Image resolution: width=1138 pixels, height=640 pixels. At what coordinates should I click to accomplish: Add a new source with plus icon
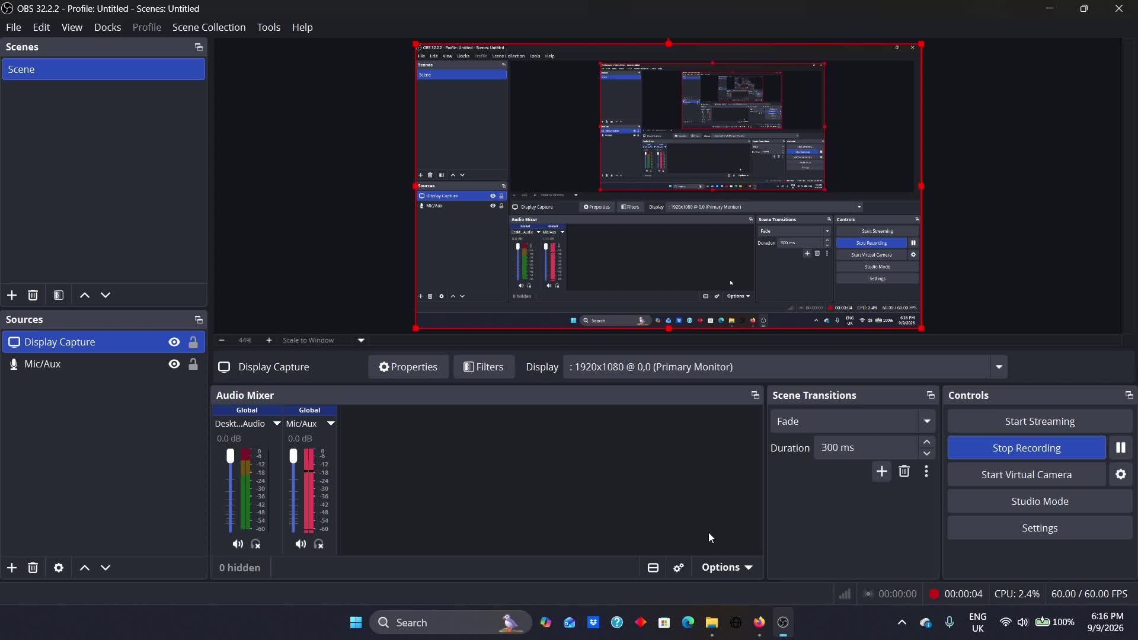pyautogui.click(x=12, y=568)
